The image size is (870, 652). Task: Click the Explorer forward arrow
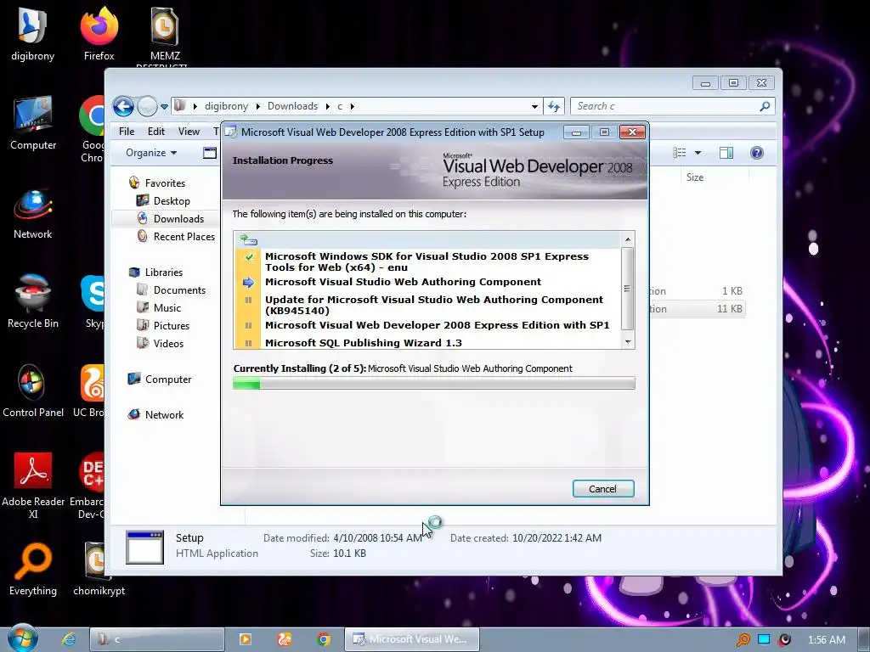pyautogui.click(x=147, y=106)
